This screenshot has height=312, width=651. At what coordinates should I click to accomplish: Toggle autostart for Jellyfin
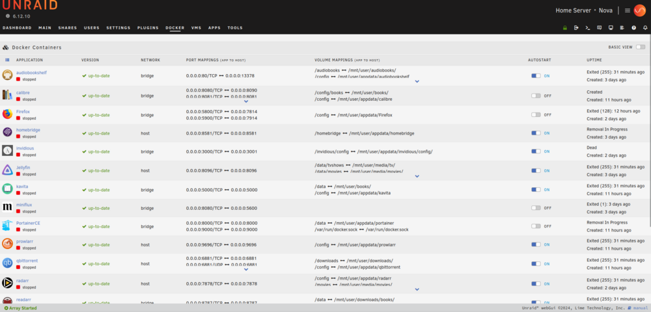(536, 170)
